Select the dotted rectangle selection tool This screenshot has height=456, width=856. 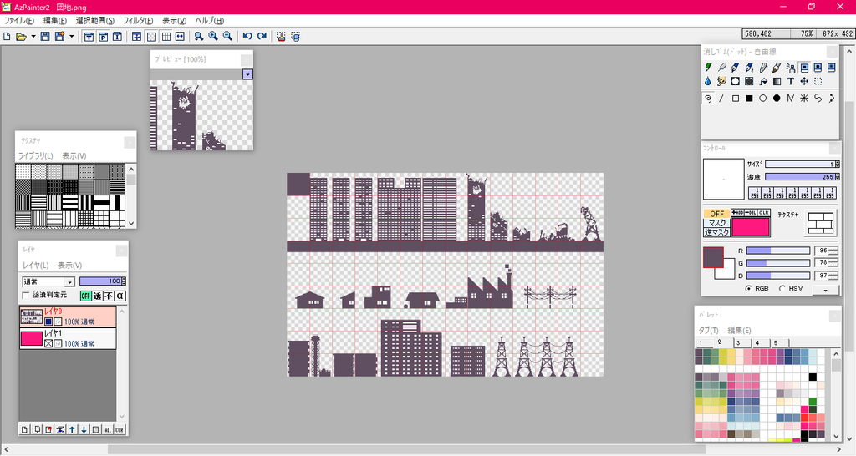[x=818, y=81]
